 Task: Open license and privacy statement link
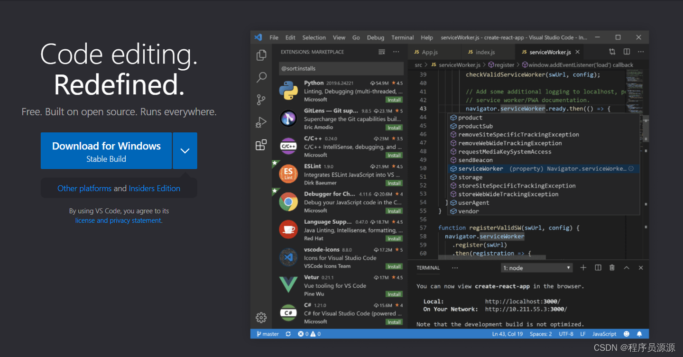tap(119, 220)
